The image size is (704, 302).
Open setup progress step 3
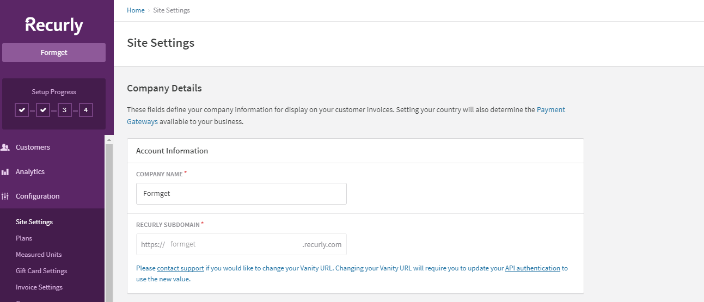click(x=64, y=110)
